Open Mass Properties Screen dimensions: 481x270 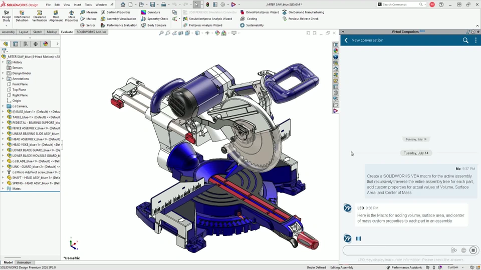[72, 16]
